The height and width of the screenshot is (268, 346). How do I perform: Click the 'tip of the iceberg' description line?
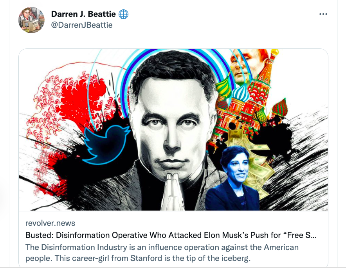tap(138, 258)
